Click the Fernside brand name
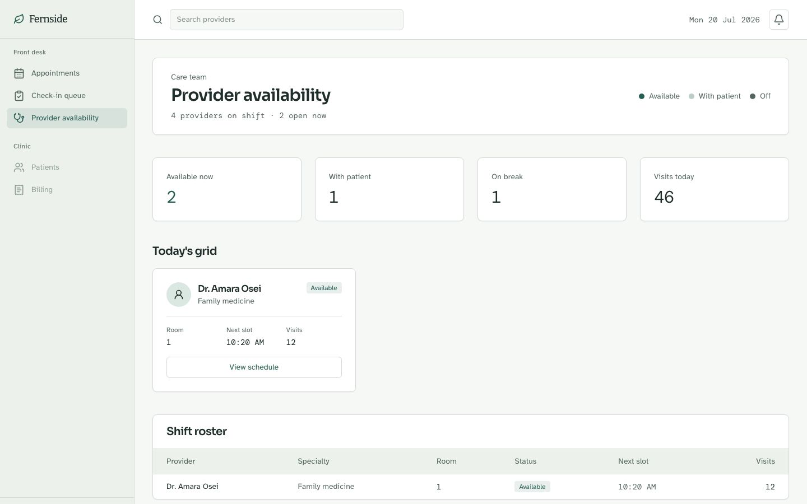The height and width of the screenshot is (504, 807). (x=48, y=19)
